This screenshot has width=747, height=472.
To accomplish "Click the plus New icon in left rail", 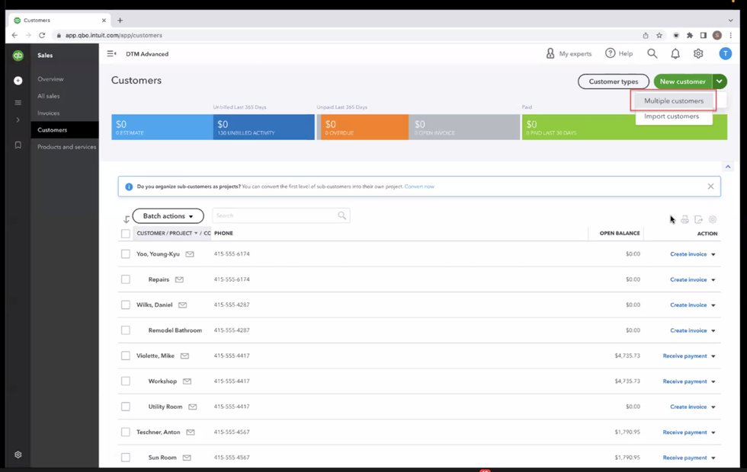I will click(18, 81).
